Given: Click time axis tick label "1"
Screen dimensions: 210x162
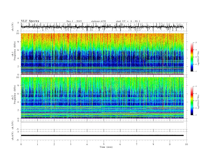Looking at the screenshot, I should (x=37, y=144).
